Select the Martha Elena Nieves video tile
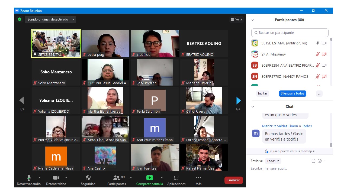This screenshot has width=347, height=195. [105, 100]
